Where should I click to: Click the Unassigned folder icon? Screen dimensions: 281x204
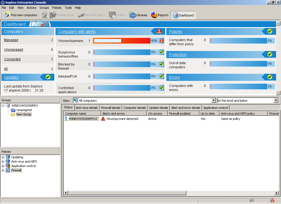click(x=13, y=110)
